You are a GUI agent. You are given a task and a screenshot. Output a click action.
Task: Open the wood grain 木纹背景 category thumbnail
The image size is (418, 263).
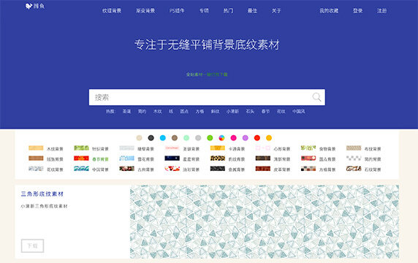pos(36,148)
